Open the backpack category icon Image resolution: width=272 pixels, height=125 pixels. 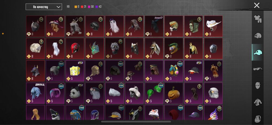tap(258, 119)
